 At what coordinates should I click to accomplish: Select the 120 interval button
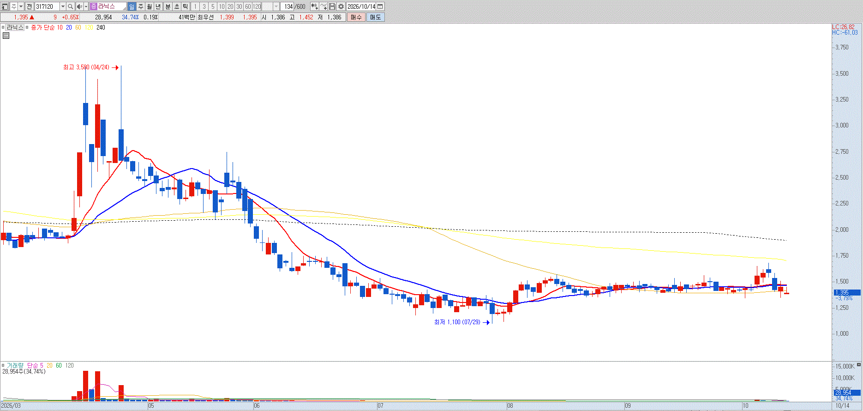[257, 6]
